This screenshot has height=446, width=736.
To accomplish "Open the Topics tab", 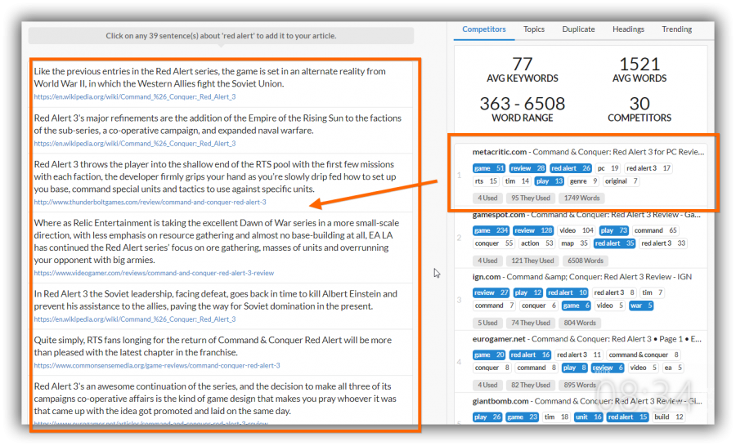I will (534, 29).
